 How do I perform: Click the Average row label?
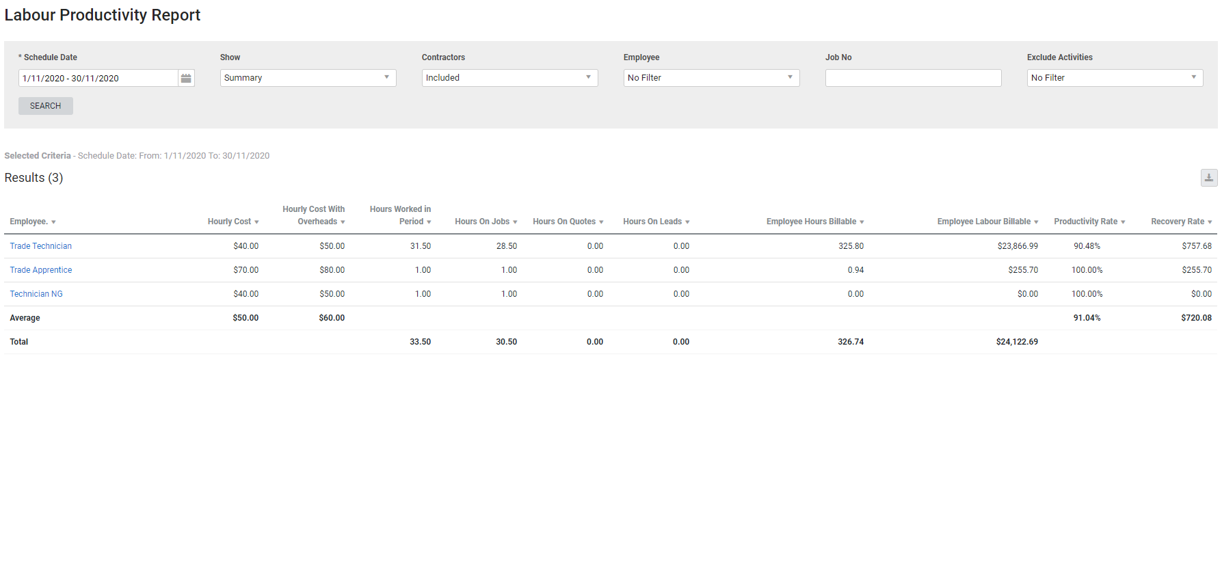pos(25,318)
